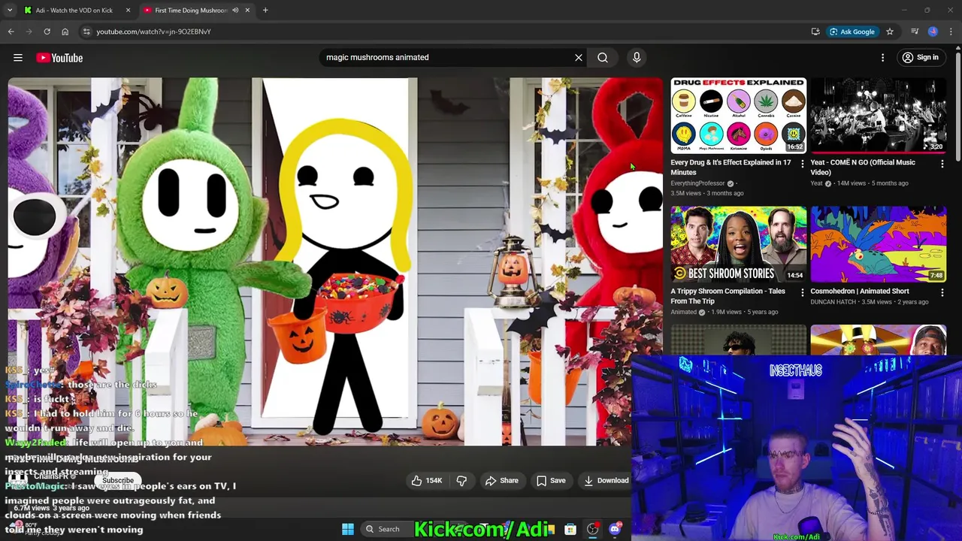The height and width of the screenshot is (541, 962).
Task: Open more options for the Every Drug video
Action: pyautogui.click(x=802, y=163)
